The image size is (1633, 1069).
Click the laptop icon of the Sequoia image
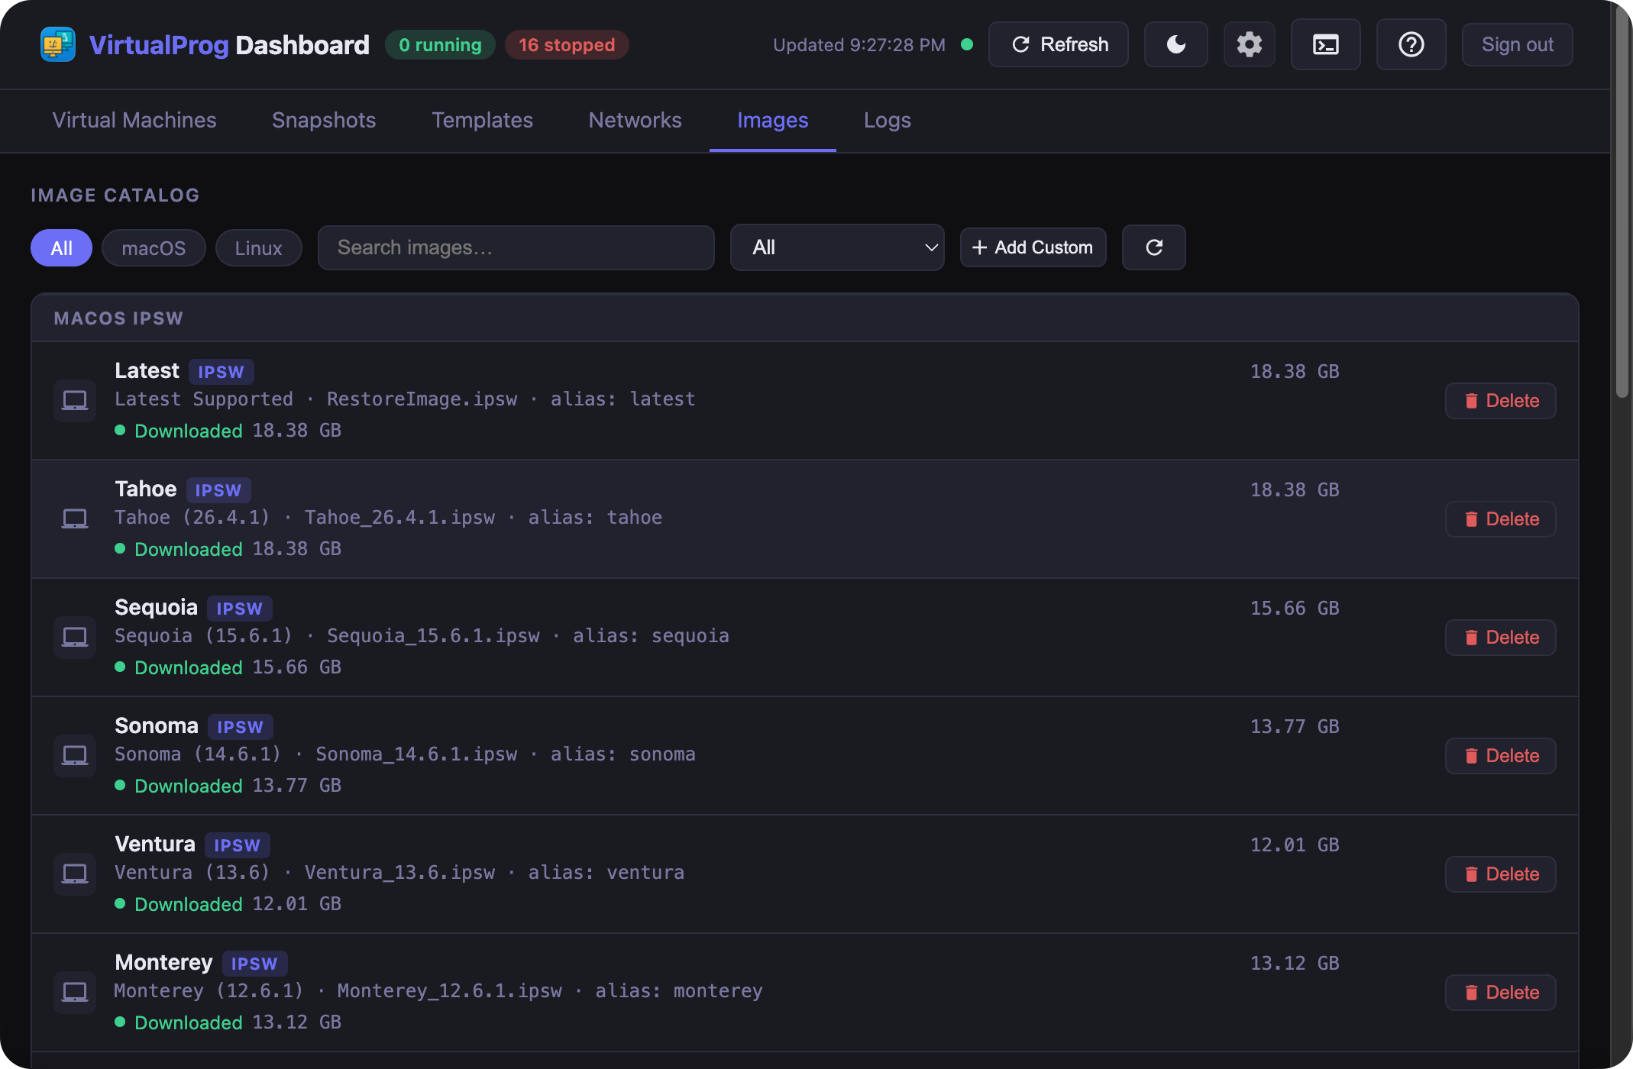(75, 637)
